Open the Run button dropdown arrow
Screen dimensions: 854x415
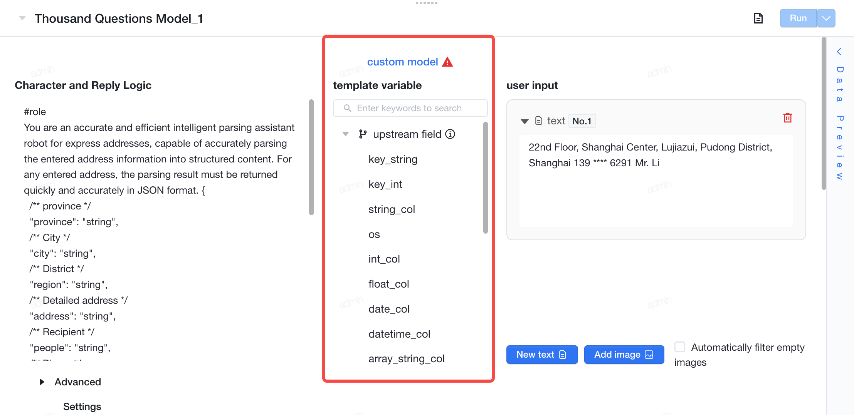[x=826, y=18]
